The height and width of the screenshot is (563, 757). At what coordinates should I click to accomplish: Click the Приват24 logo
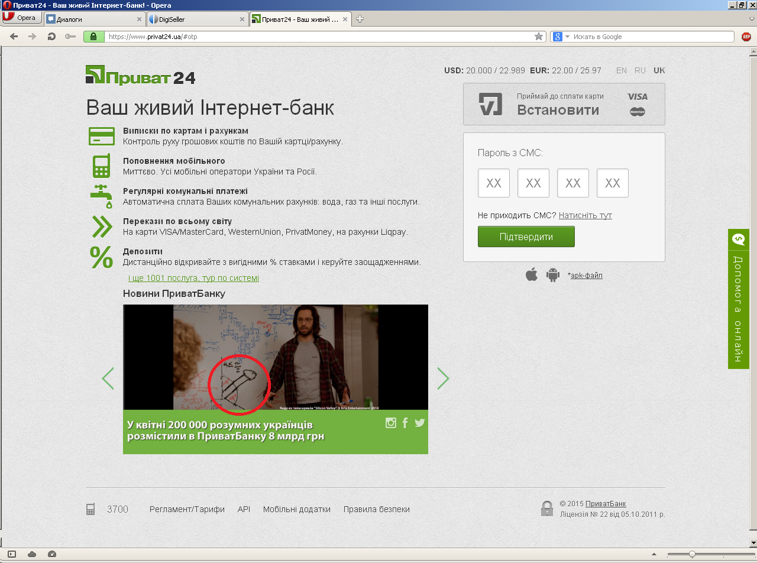point(140,75)
